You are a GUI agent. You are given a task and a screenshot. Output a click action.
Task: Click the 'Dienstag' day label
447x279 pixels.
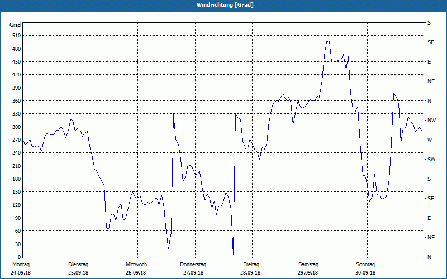tap(78, 264)
